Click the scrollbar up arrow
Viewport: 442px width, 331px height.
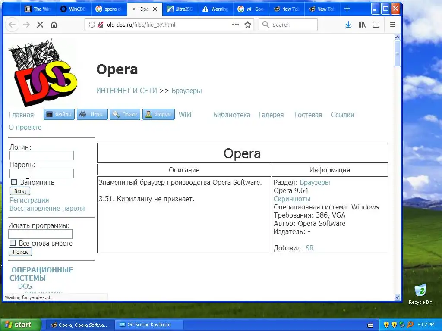[397, 37]
